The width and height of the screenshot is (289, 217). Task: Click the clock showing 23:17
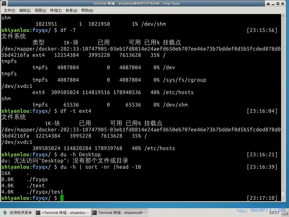(x=274, y=213)
